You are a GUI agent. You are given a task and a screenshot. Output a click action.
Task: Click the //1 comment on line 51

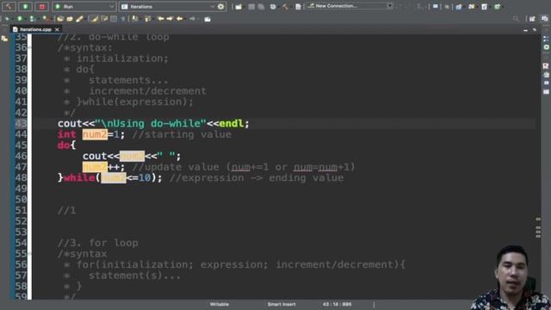tap(67, 210)
